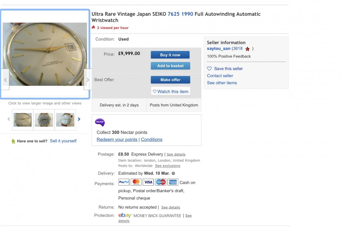Click the American Express payment icon
The image size is (341, 227).
point(173,182)
